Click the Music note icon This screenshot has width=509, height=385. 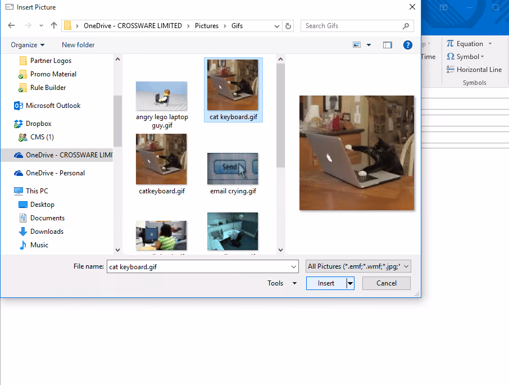(22, 245)
